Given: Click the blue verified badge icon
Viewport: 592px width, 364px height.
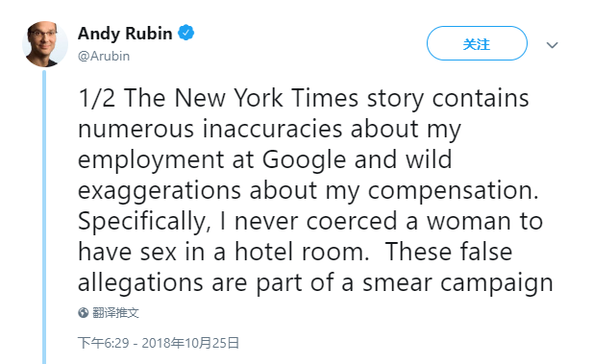Looking at the screenshot, I should [185, 33].
